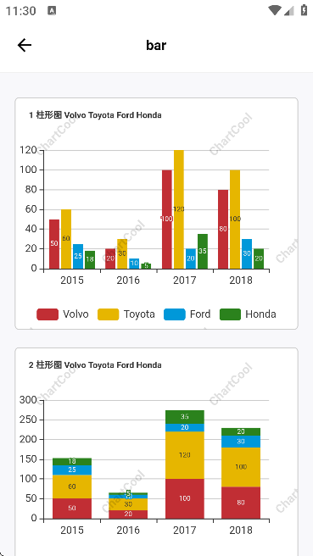Toggle the Toyota legend yellow swatch
The height and width of the screenshot is (556, 313).
click(x=109, y=314)
